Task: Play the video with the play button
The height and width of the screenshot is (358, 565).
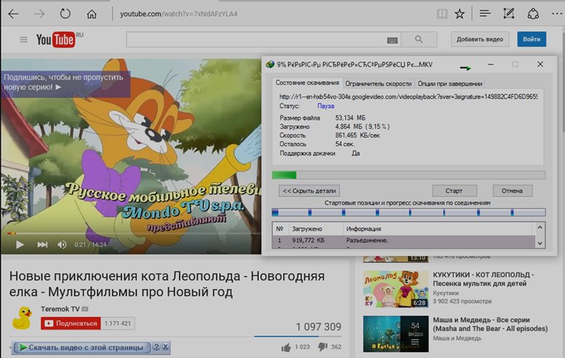Action: point(20,245)
